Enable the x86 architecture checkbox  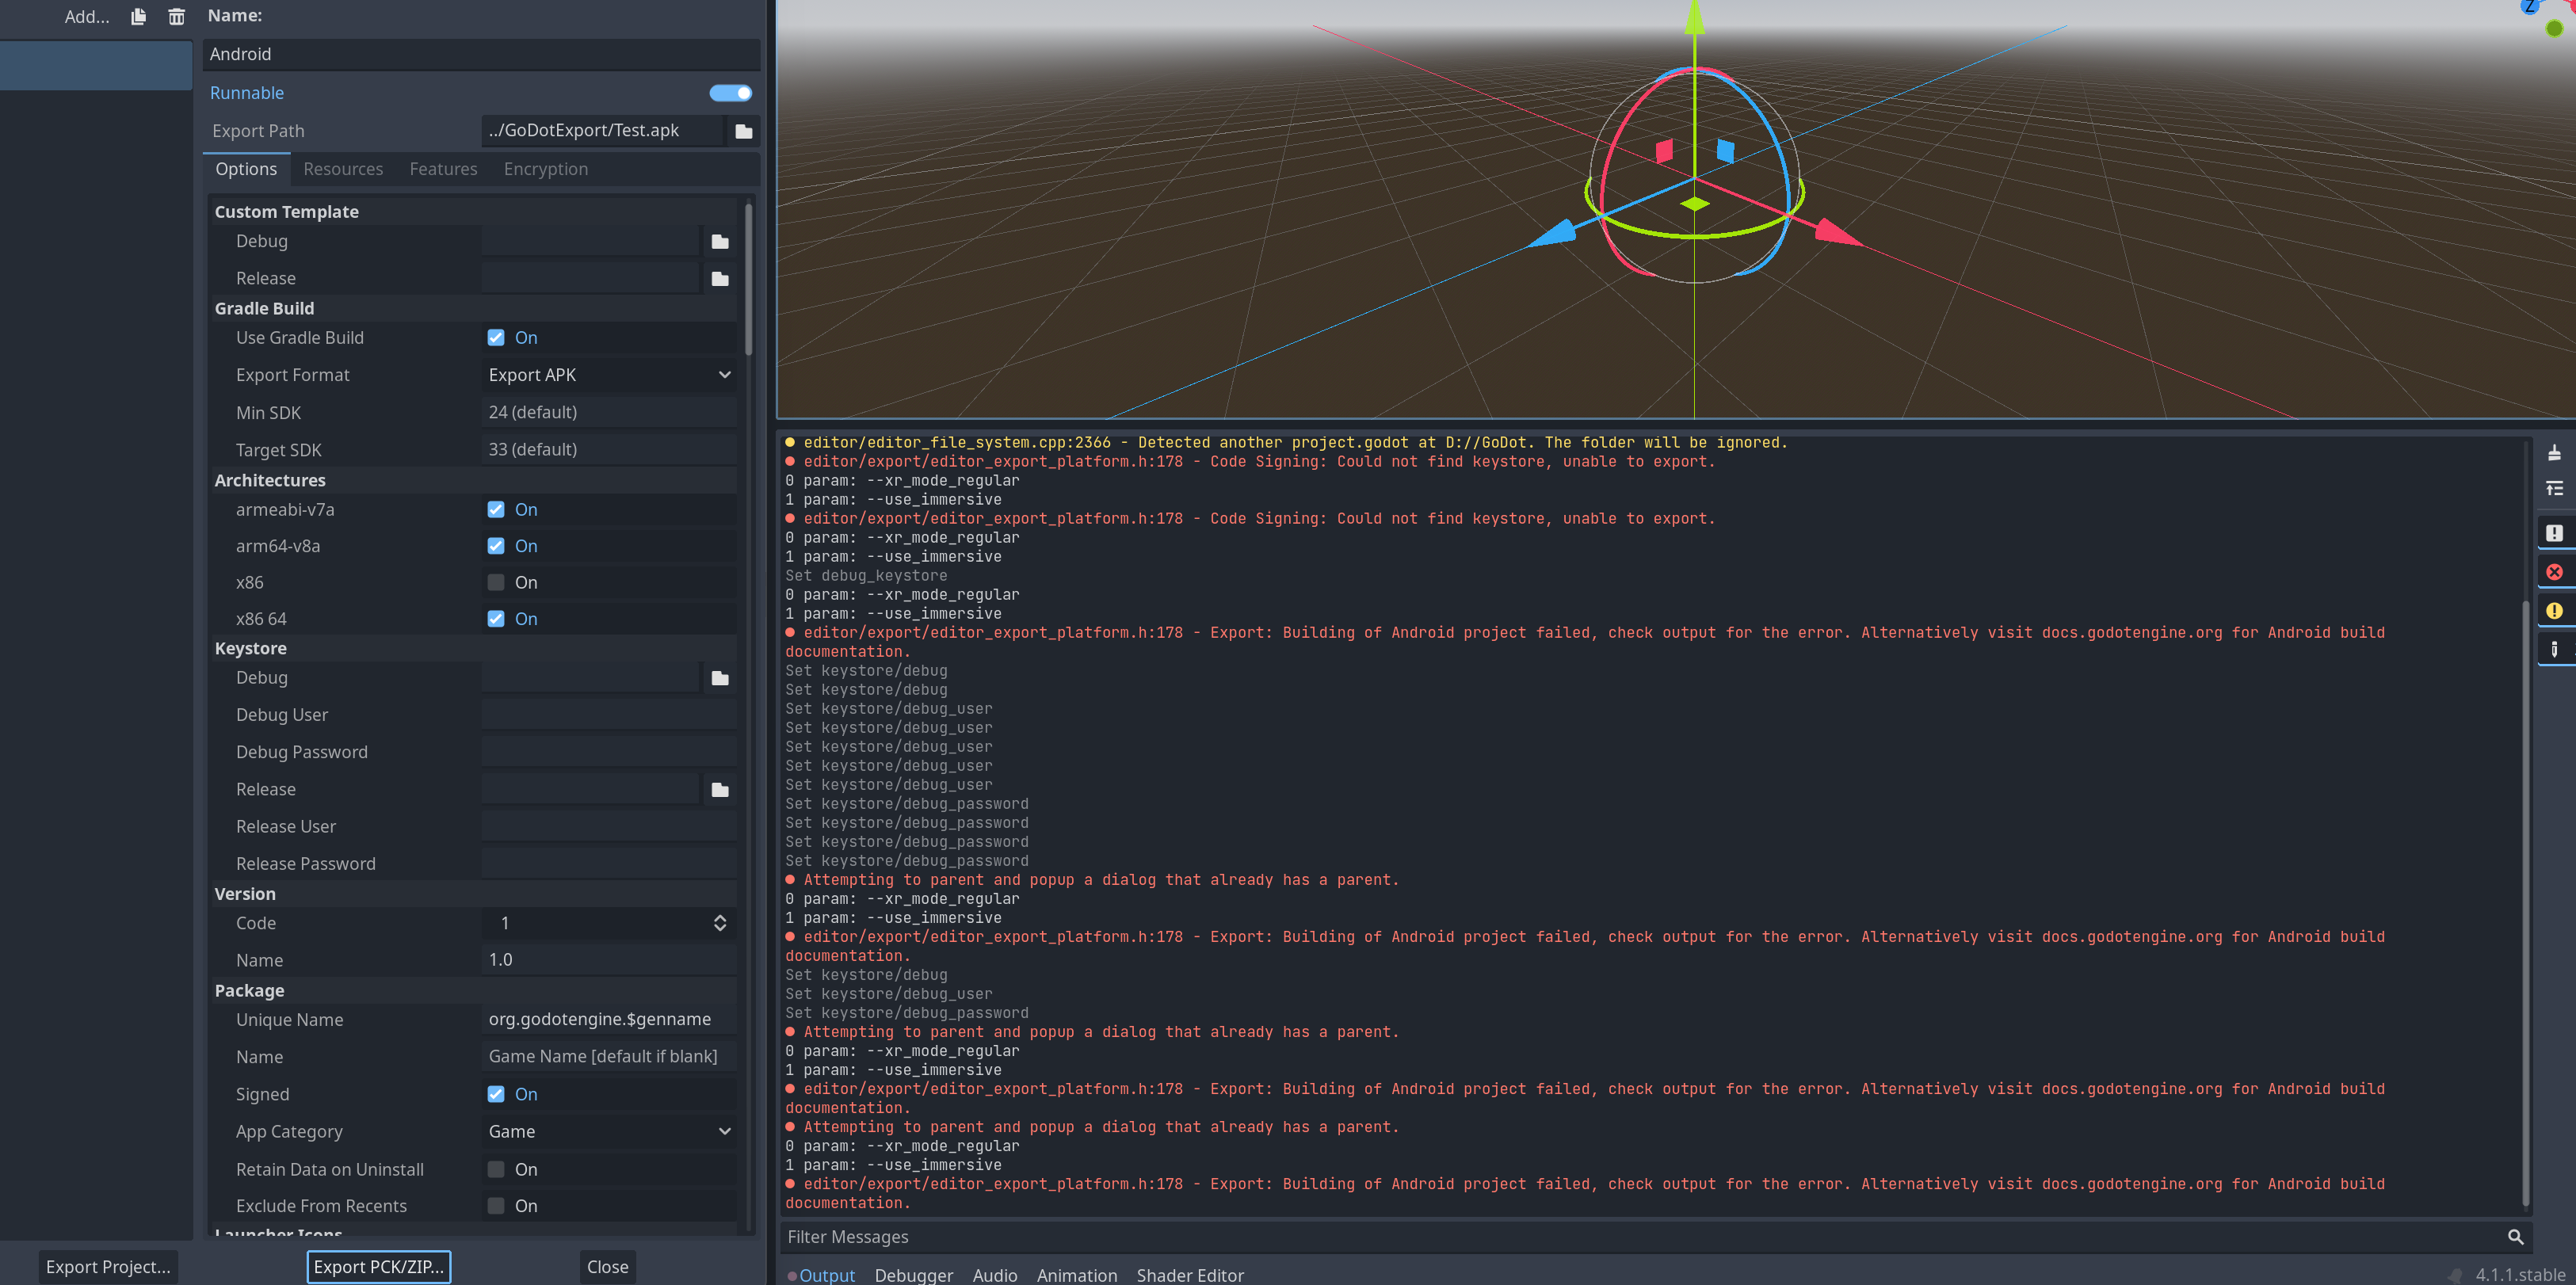click(x=496, y=582)
